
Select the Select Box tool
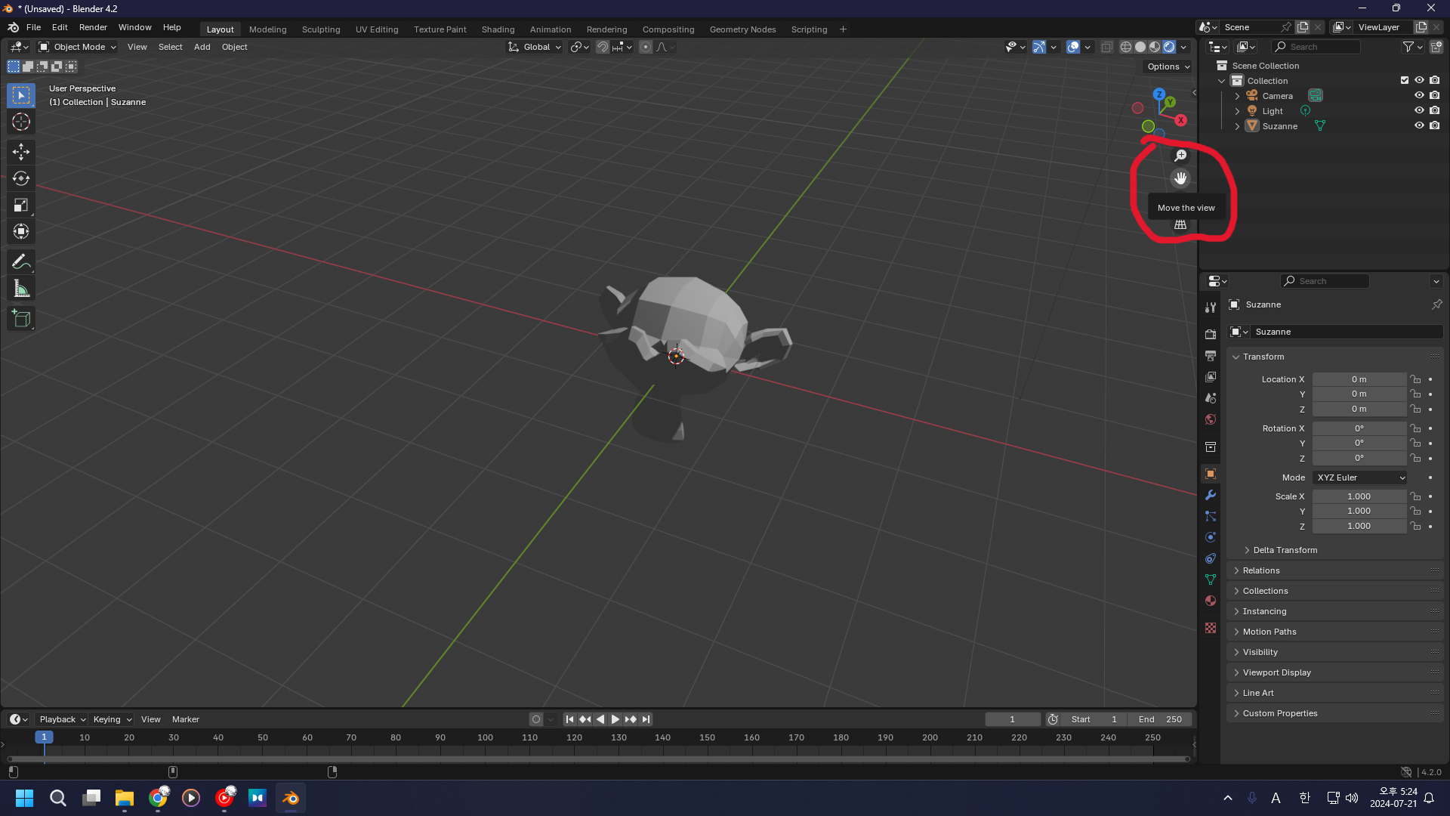(21, 95)
